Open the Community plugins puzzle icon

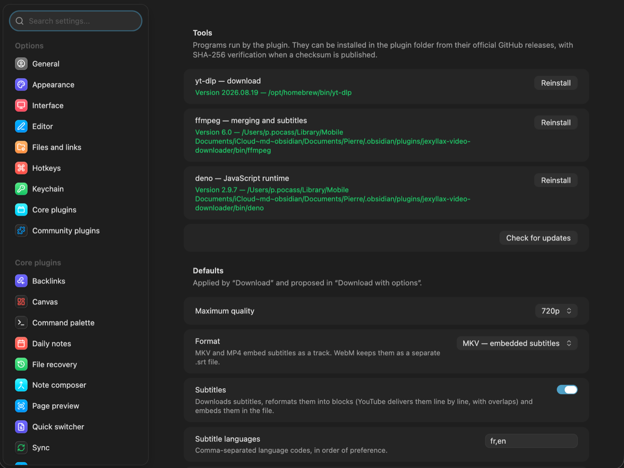tap(21, 230)
